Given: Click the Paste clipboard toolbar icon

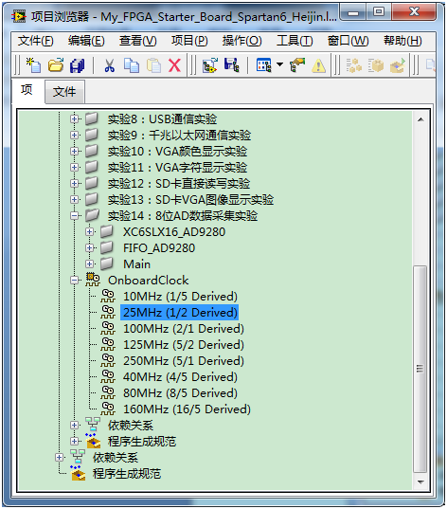Looking at the screenshot, I should pyautogui.click(x=153, y=65).
